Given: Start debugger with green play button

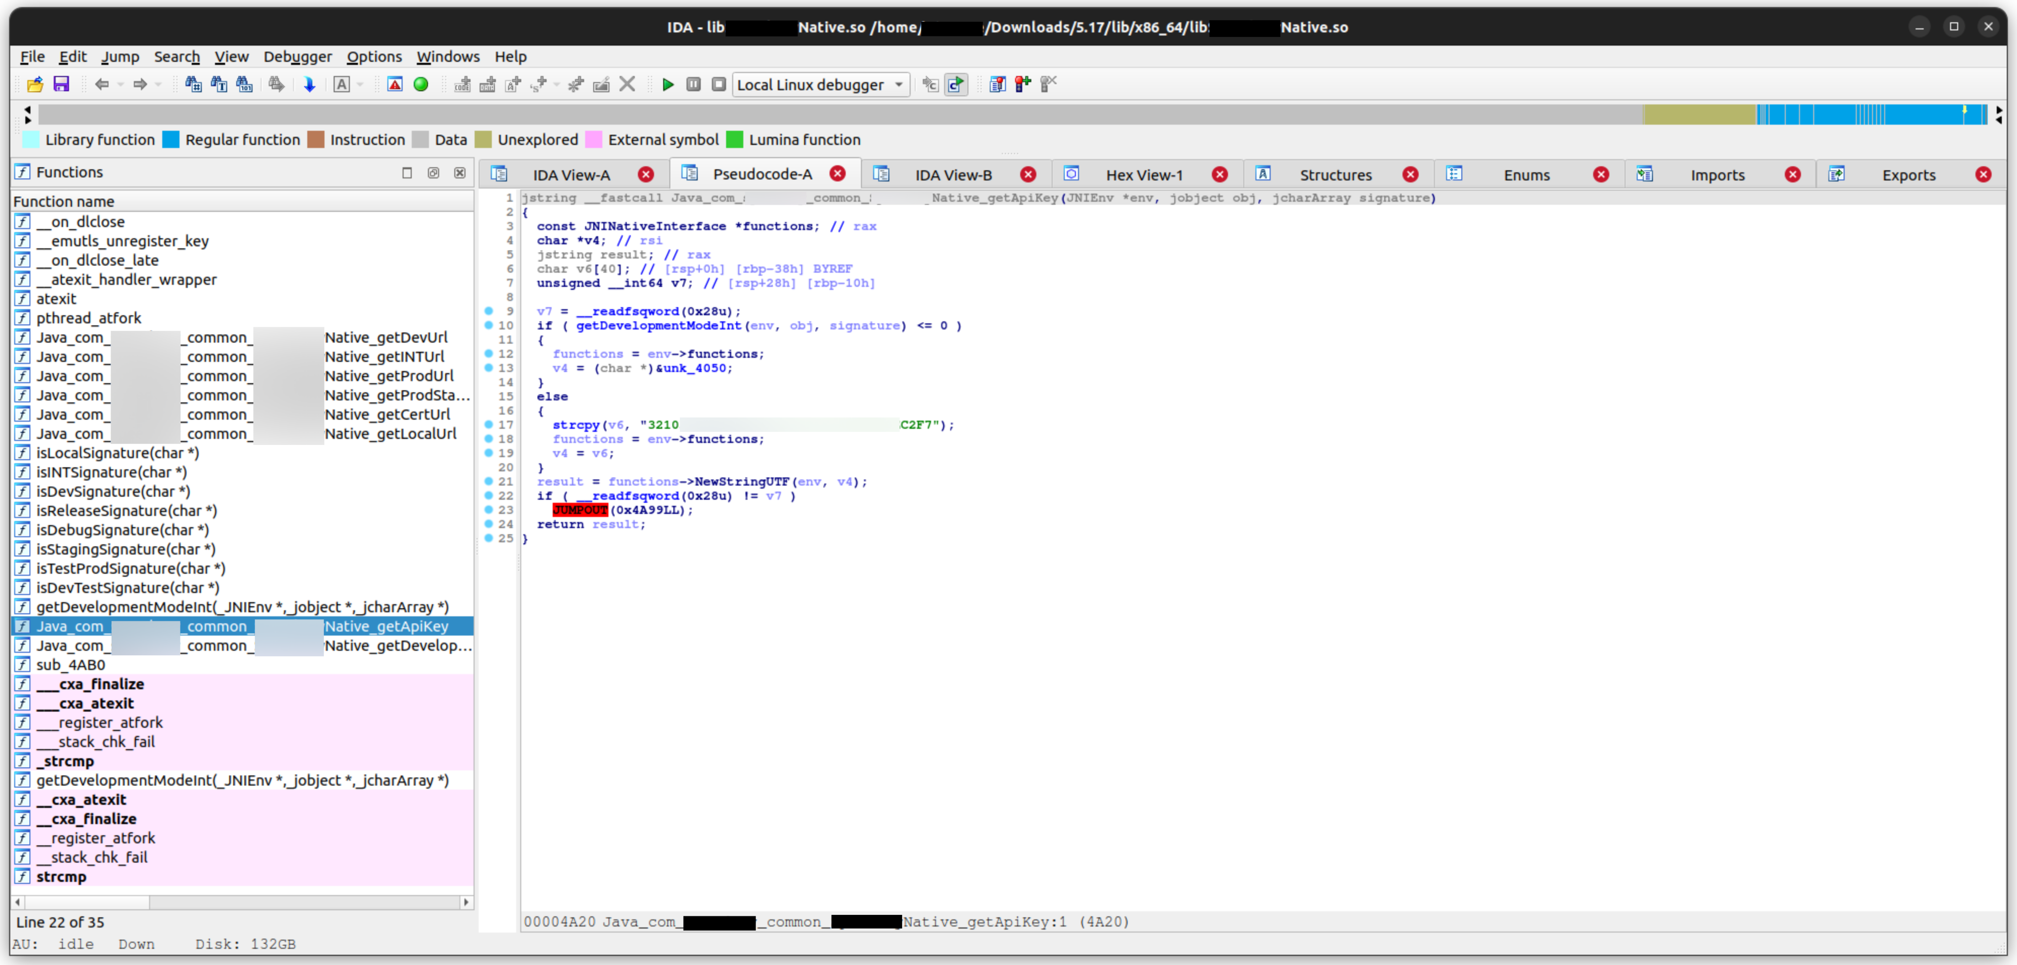Looking at the screenshot, I should point(668,85).
